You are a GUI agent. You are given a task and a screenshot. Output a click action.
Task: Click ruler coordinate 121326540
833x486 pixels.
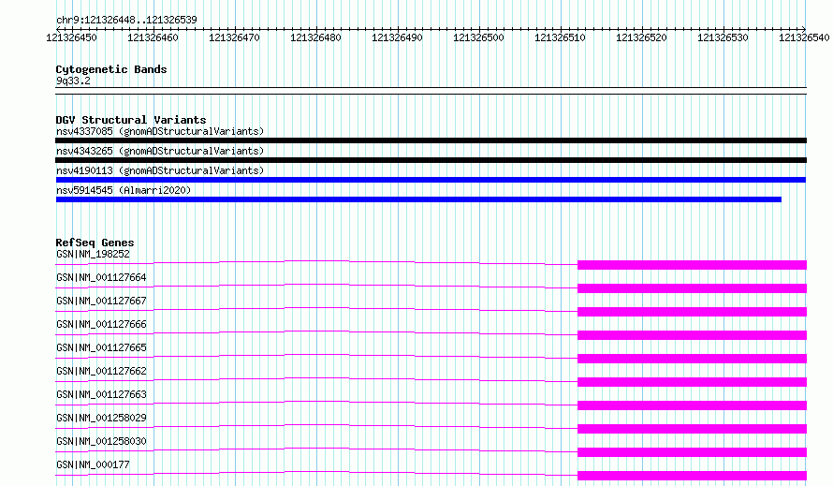(x=804, y=37)
